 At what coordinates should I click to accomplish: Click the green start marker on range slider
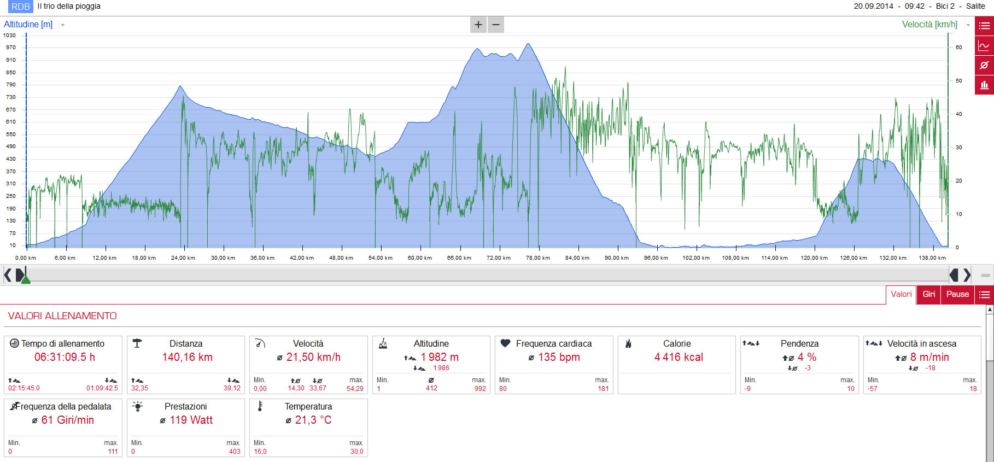[25, 279]
